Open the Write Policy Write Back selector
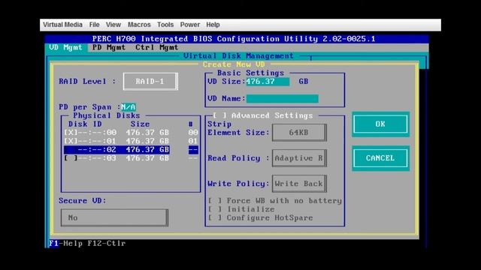Image resolution: width=481 pixels, height=270 pixels. pos(299,184)
